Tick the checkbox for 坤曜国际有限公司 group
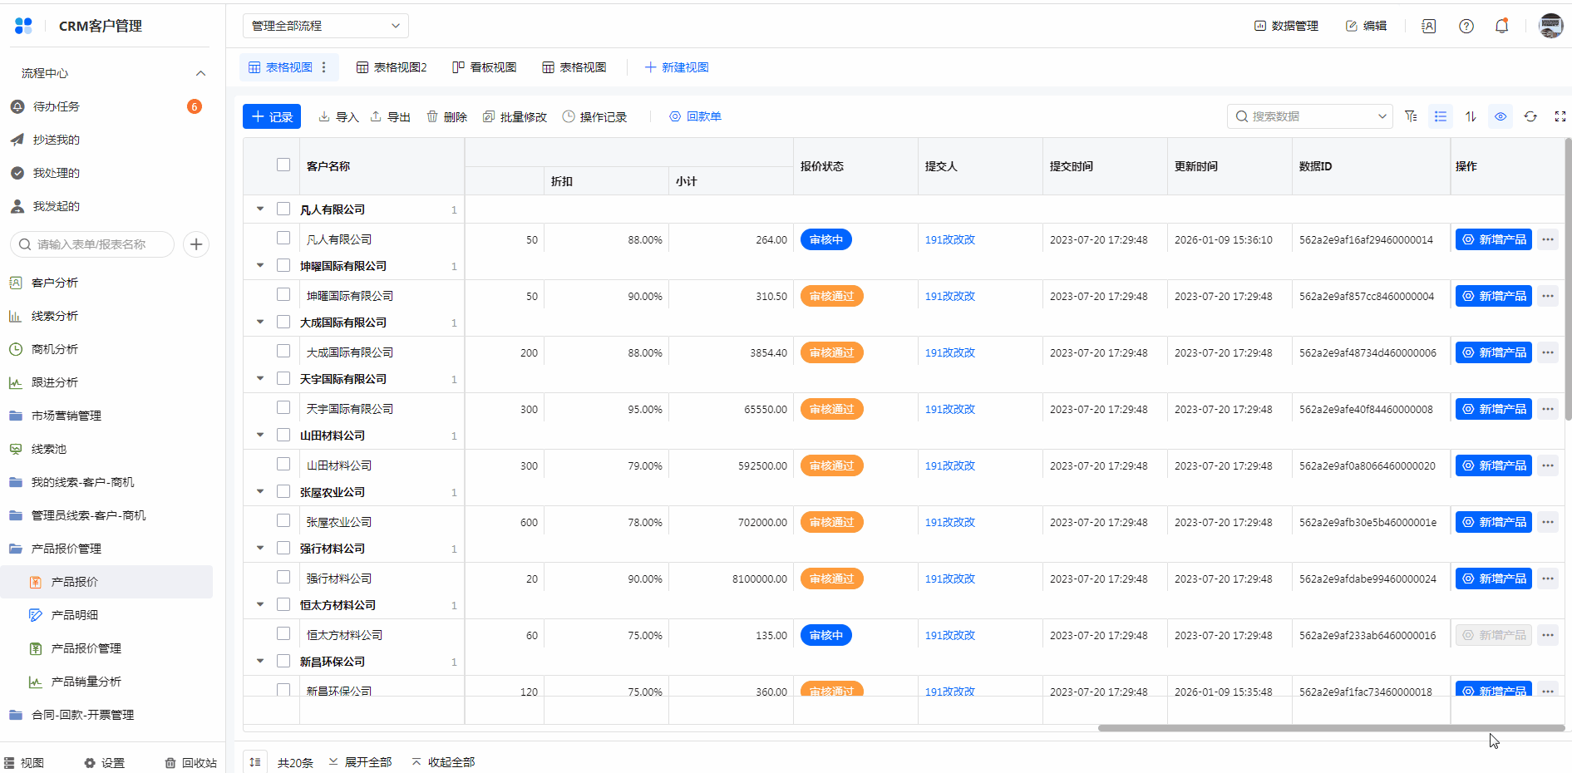 click(x=283, y=266)
